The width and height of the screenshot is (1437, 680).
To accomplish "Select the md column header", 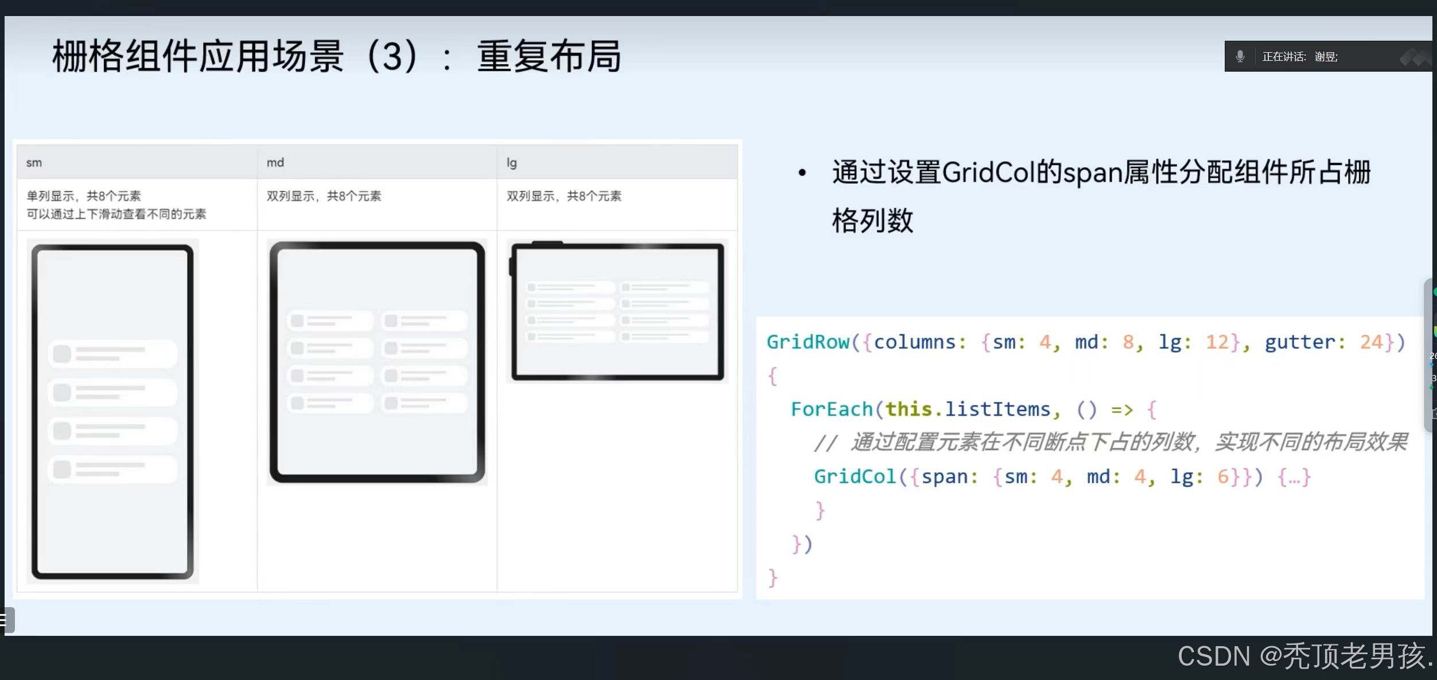I will 275,163.
